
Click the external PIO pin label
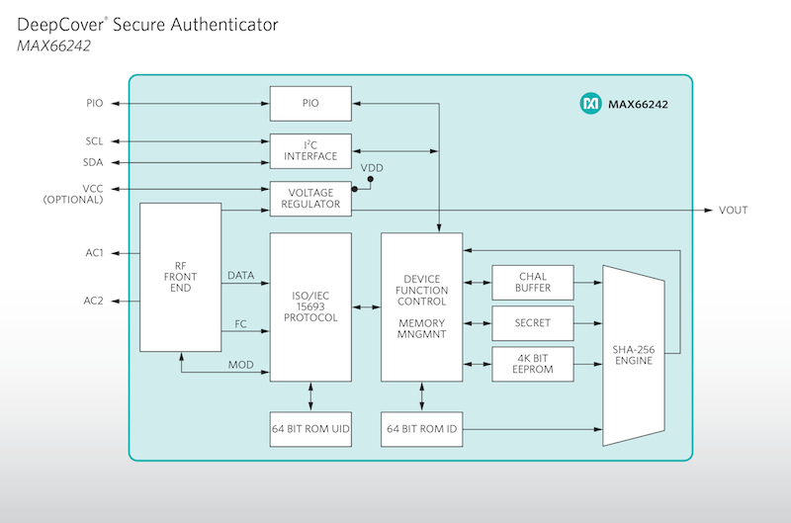94,104
